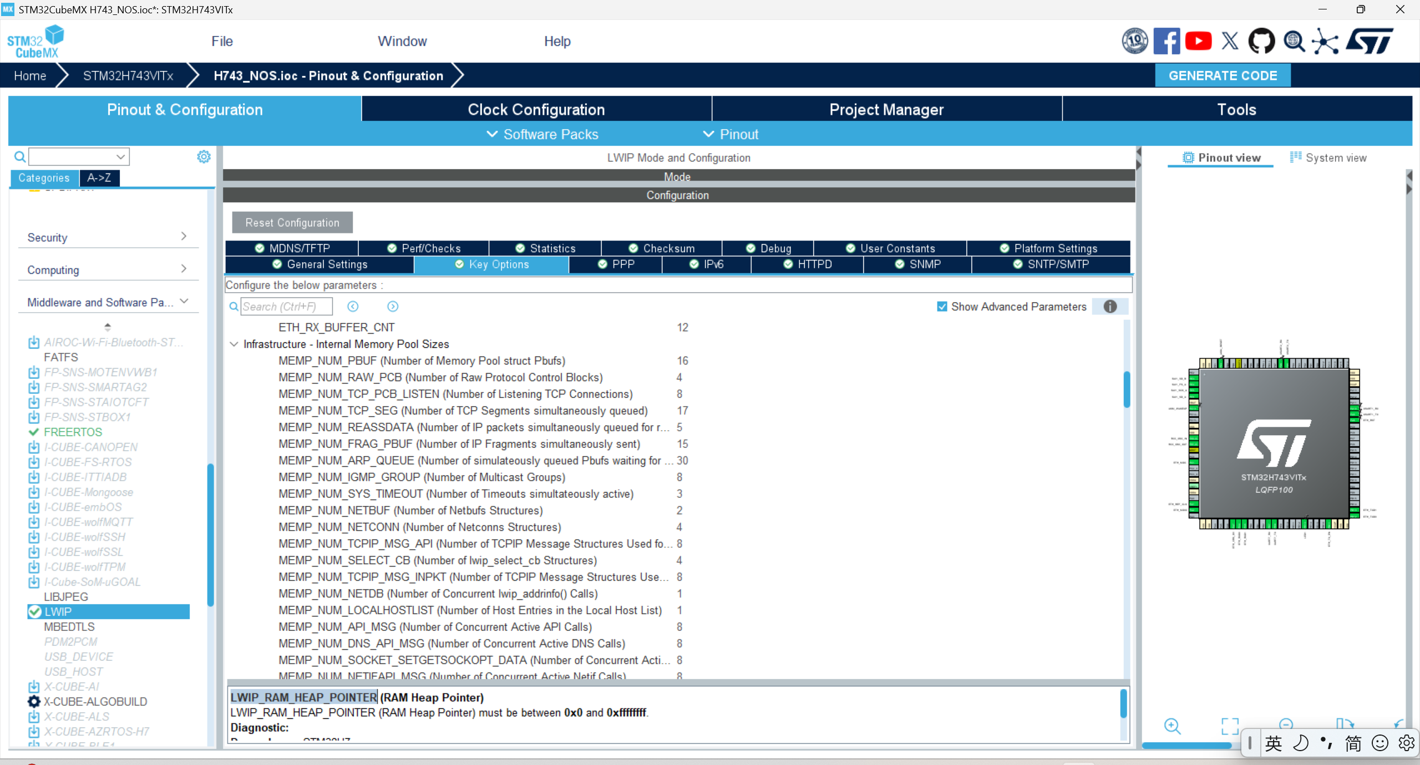The image size is (1420, 765).
Task: Focus the parameter Search (Ctrl+F) field
Action: point(286,307)
